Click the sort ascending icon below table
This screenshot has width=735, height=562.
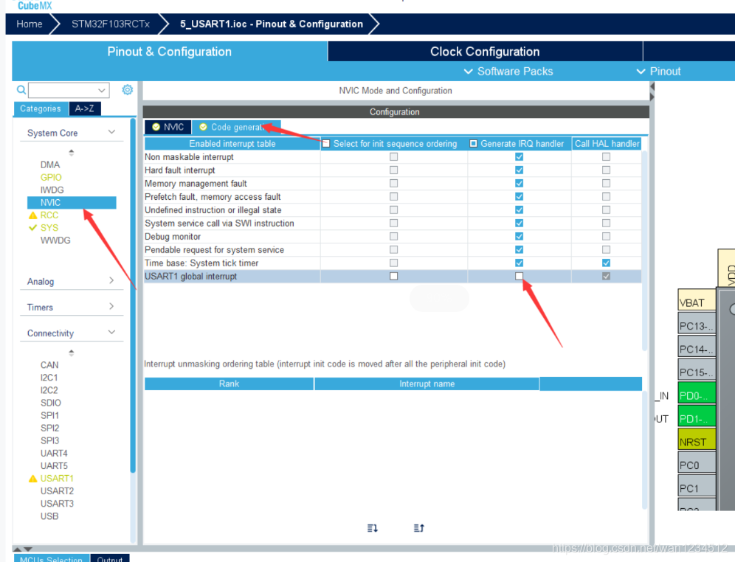(419, 528)
